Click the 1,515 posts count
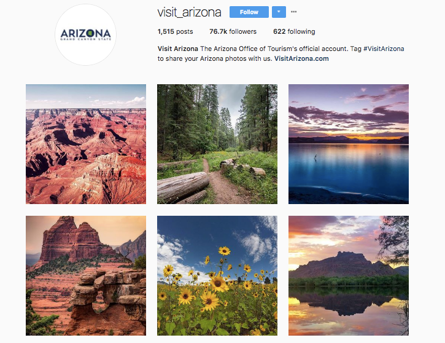This screenshot has width=445, height=343. [x=175, y=31]
